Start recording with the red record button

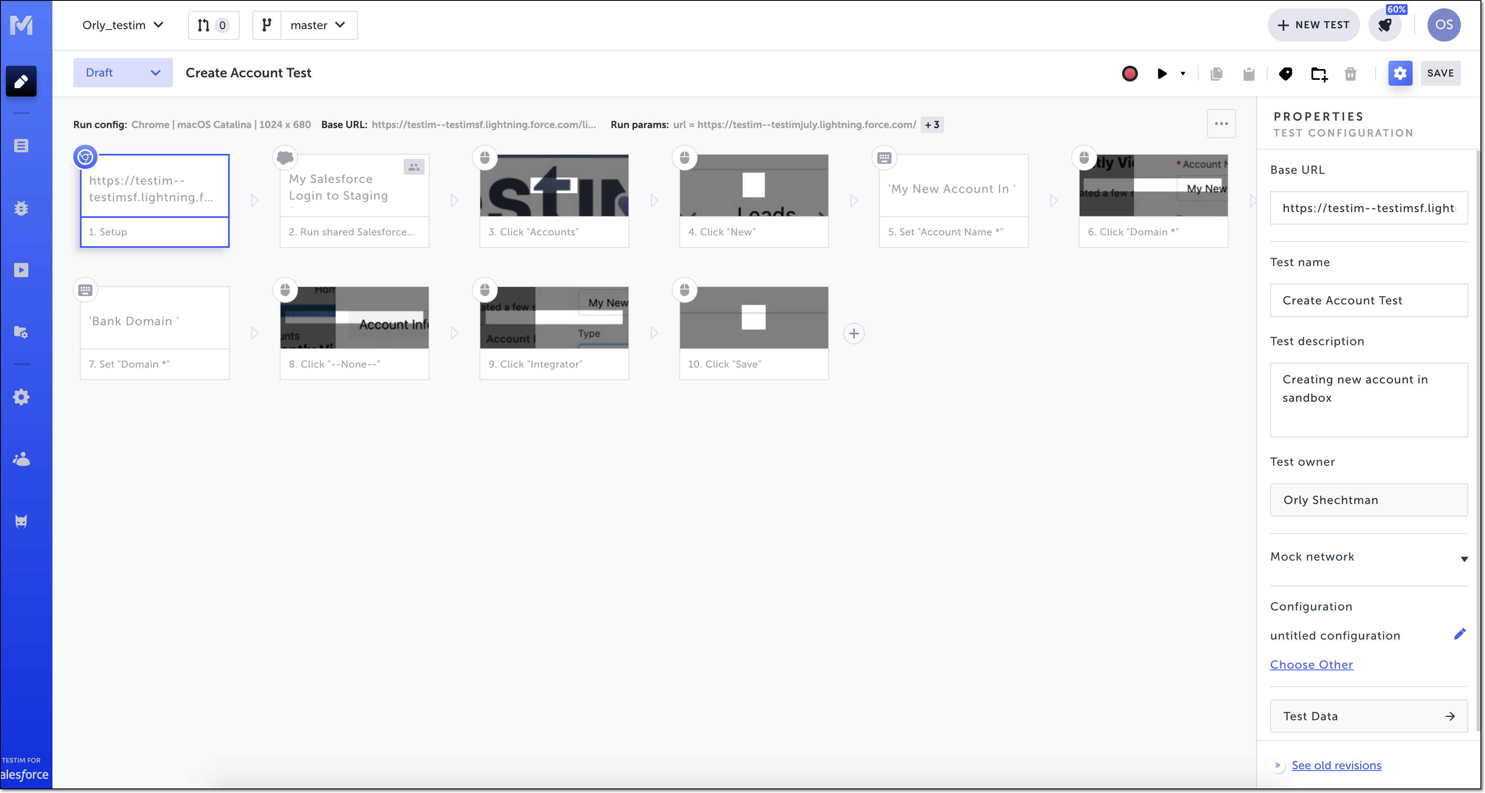coord(1130,74)
